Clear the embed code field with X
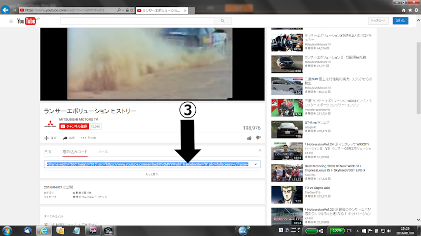The height and width of the screenshot is (236, 421). tap(256, 164)
